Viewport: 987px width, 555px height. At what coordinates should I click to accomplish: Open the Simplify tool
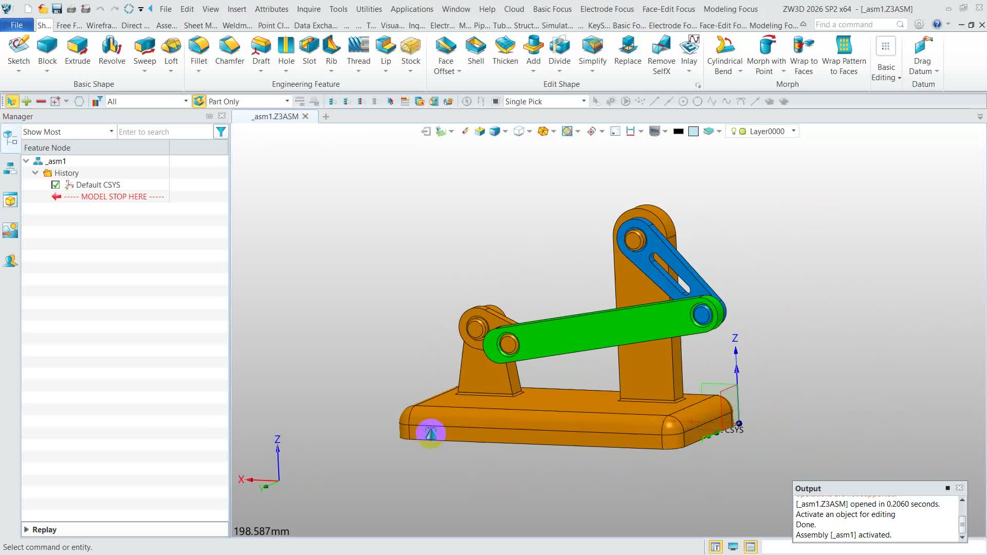click(593, 51)
